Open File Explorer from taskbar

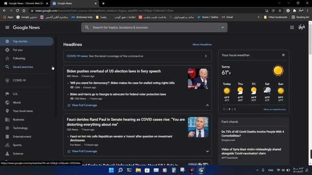(138, 170)
